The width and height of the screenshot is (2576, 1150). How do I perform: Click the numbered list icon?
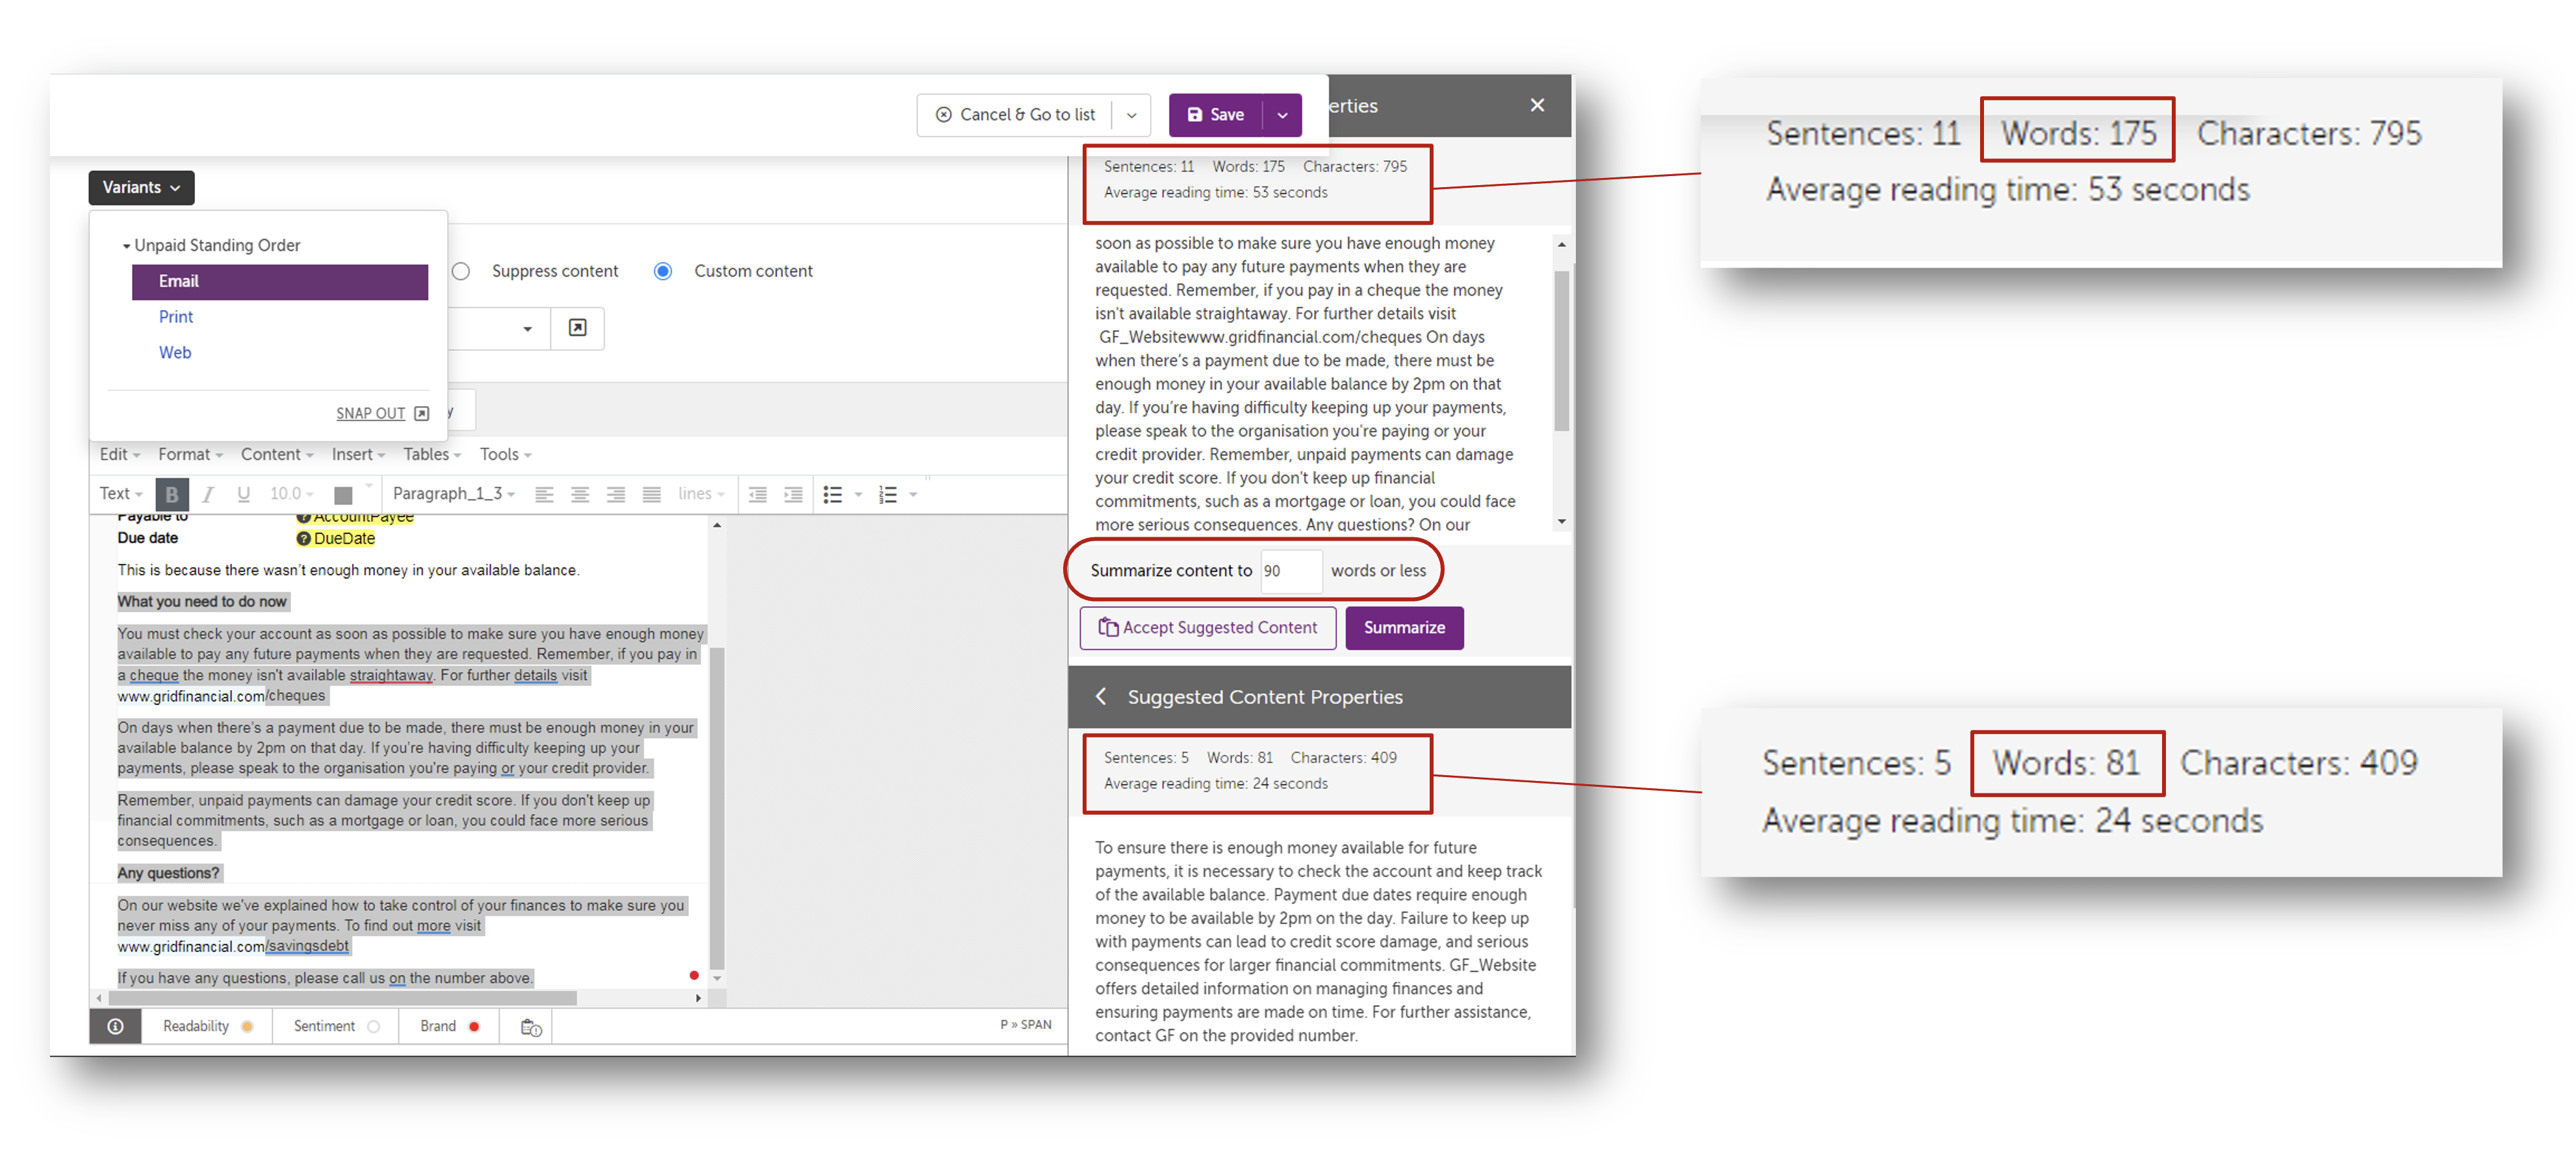click(x=888, y=494)
